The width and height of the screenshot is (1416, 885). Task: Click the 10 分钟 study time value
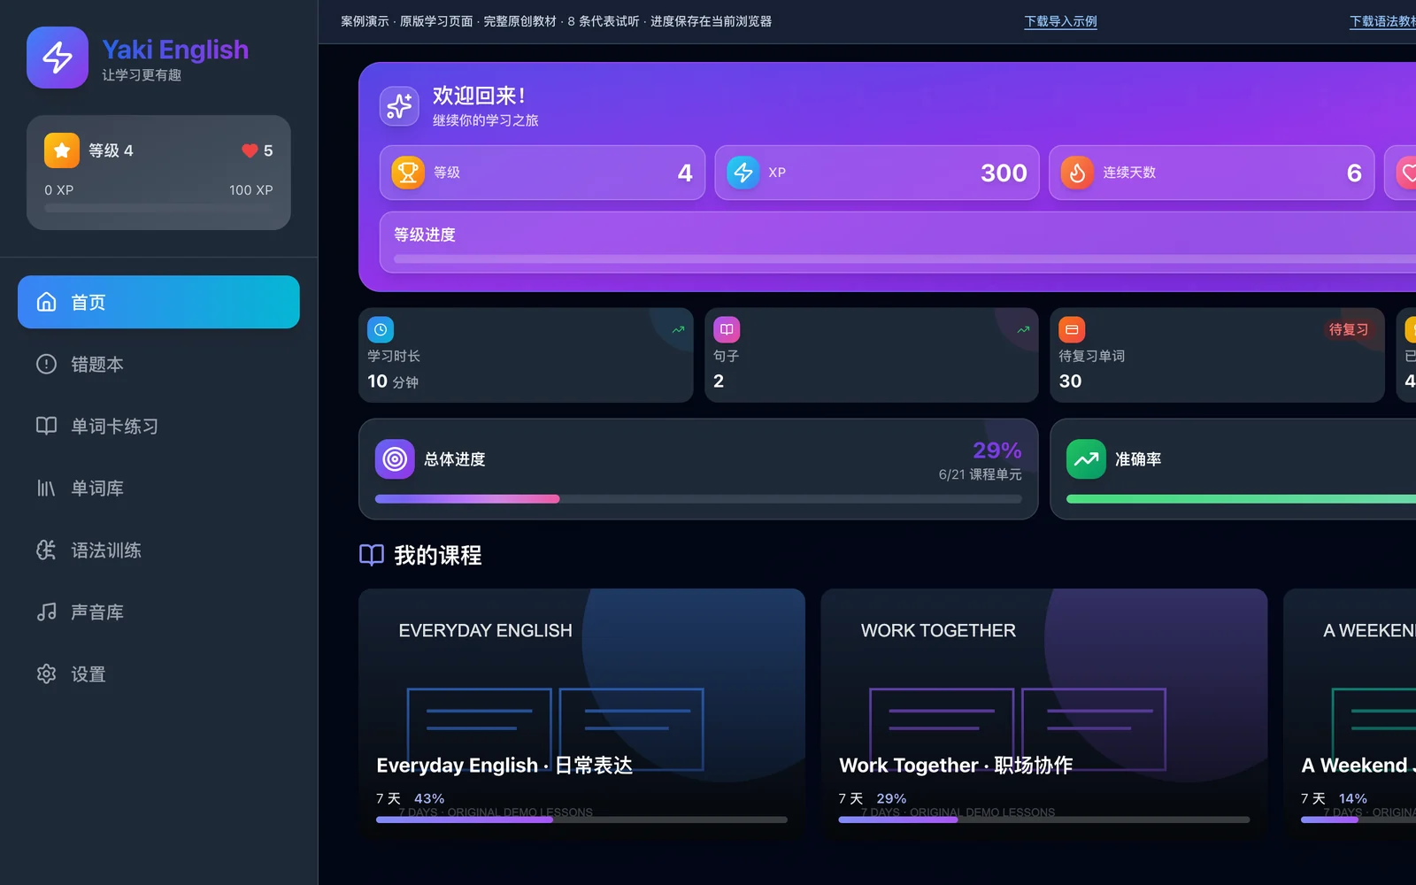pyautogui.click(x=393, y=381)
